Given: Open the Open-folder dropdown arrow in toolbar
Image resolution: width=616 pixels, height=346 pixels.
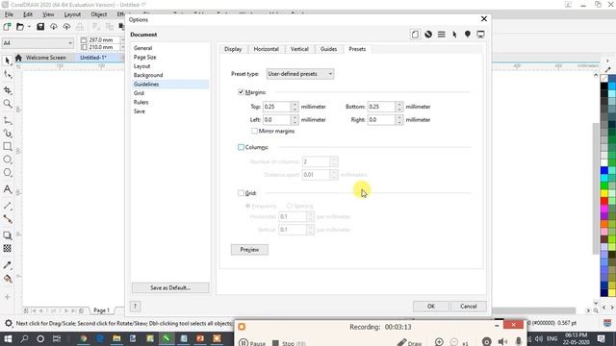Looking at the screenshot, I should pyautogui.click(x=29, y=27).
